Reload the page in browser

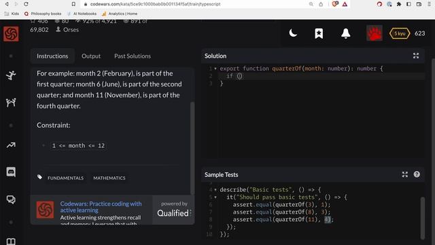(x=26, y=4)
